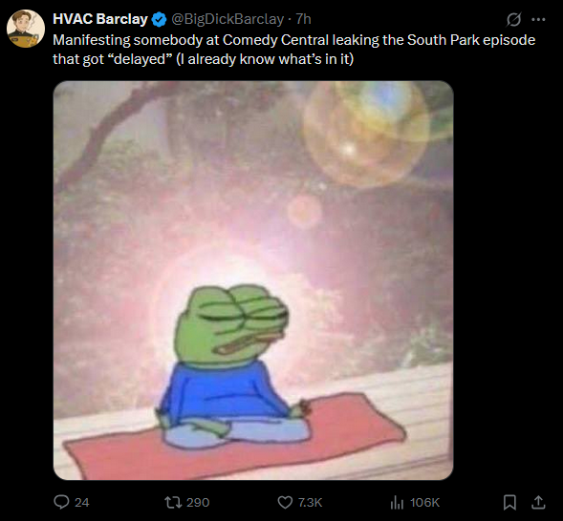The image size is (563, 521).
Task: Click the reply speech bubble icon
Action: pos(61,502)
